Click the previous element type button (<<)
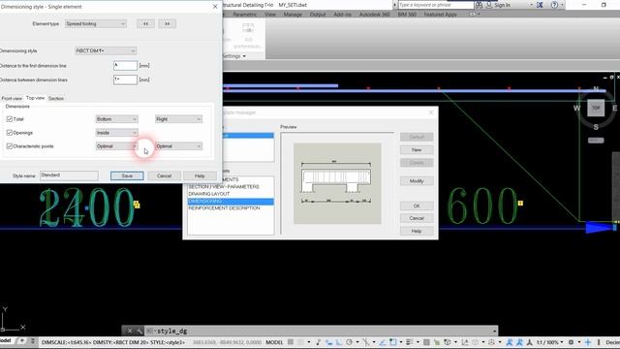The image size is (620, 349). pos(145,23)
